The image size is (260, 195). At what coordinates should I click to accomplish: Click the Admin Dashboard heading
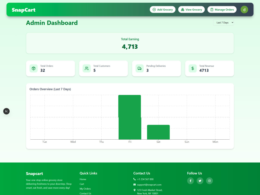[x=52, y=23]
